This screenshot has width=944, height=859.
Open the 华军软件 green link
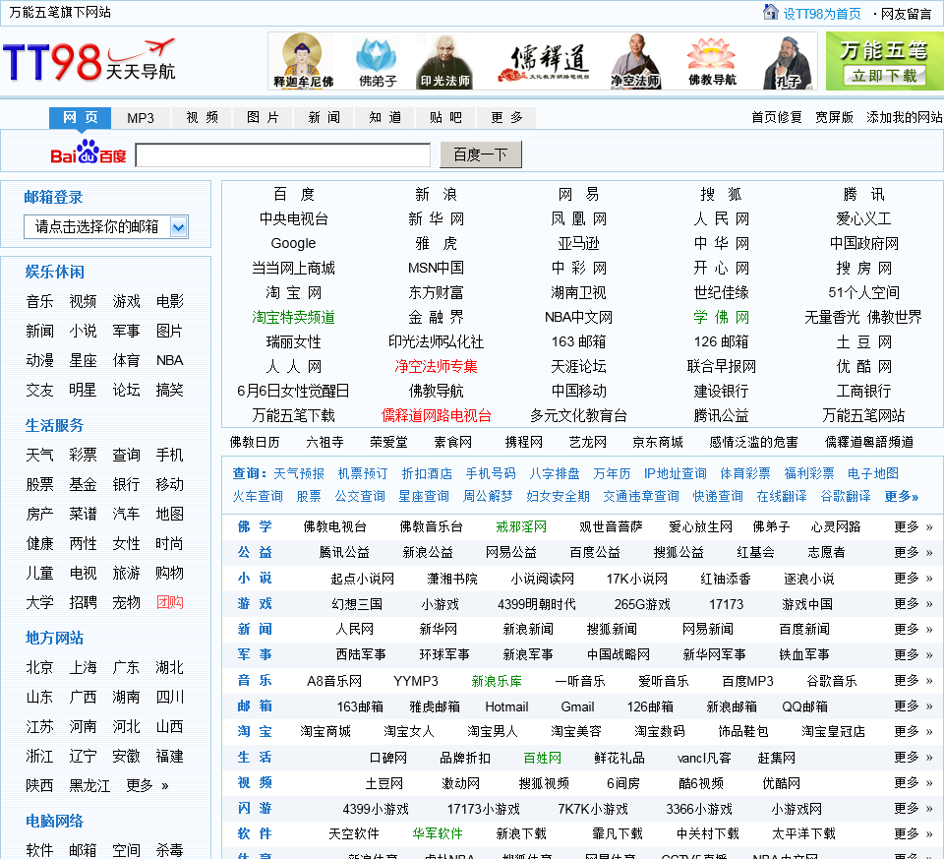[x=437, y=833]
